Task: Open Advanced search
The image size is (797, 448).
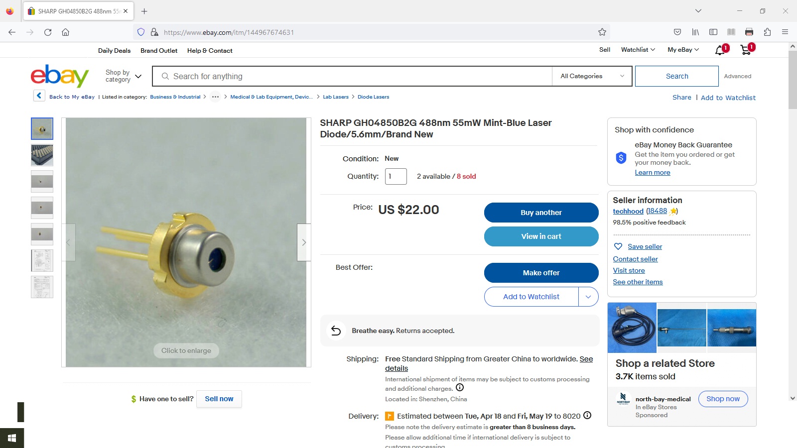Action: (737, 76)
